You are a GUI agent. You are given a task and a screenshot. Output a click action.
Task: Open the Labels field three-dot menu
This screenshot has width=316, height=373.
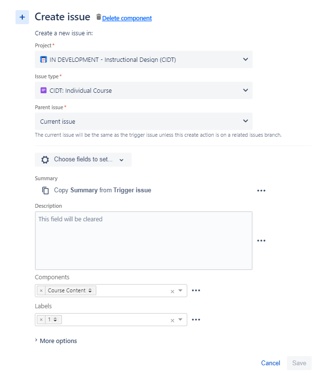[x=196, y=319]
